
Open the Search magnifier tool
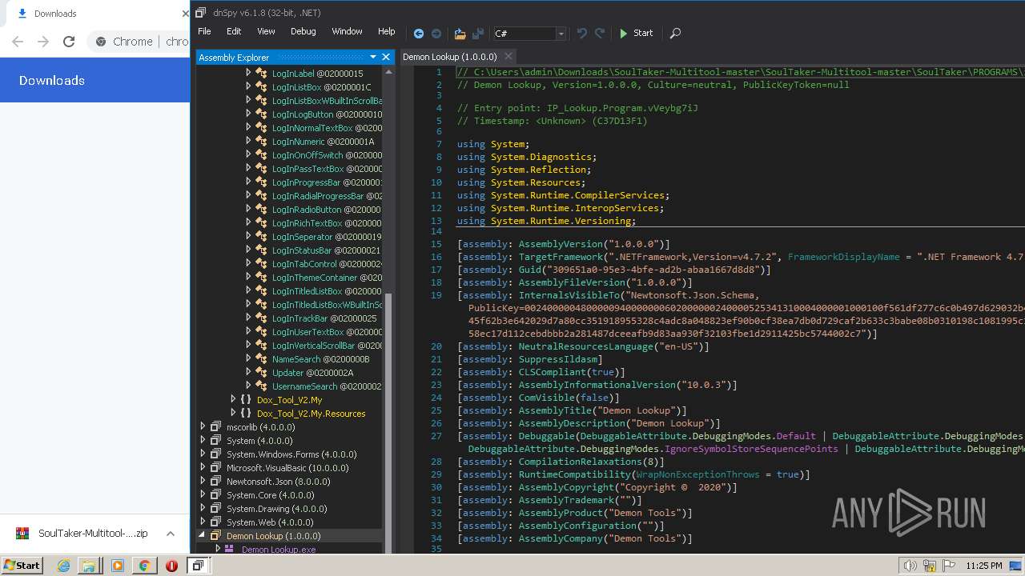[x=675, y=34]
